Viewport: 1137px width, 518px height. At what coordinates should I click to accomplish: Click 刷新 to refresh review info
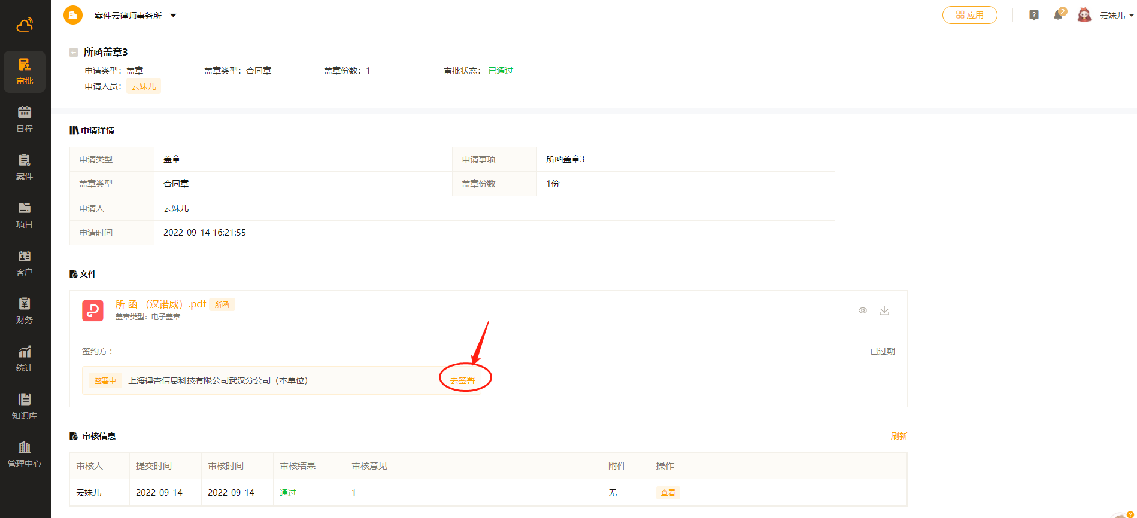pyautogui.click(x=899, y=436)
